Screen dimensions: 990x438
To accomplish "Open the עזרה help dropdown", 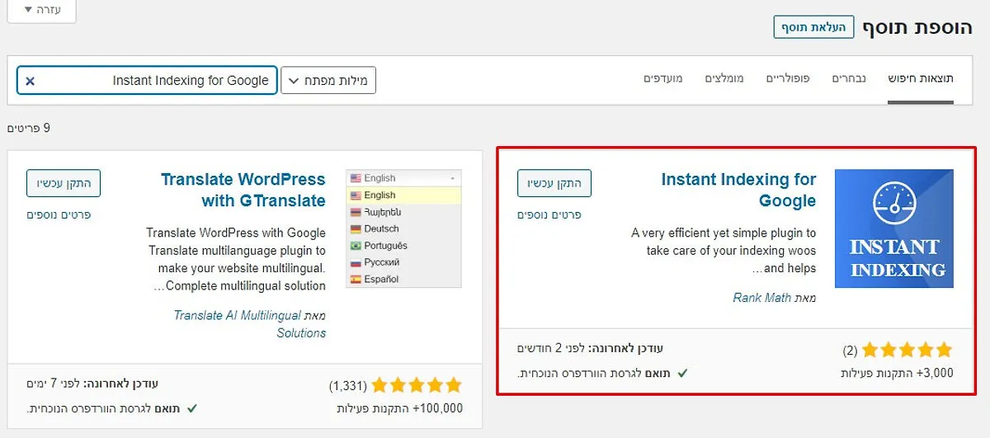I will 41,9.
